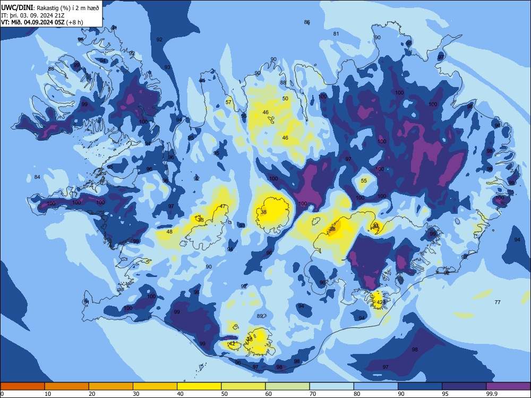Select the 80–90 light blue legend swatch
This screenshot has height=398, width=531.
coord(376,386)
